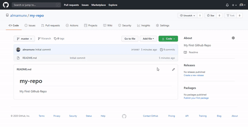Click the Releases heading
The image size is (248, 127).
coord(189,65)
